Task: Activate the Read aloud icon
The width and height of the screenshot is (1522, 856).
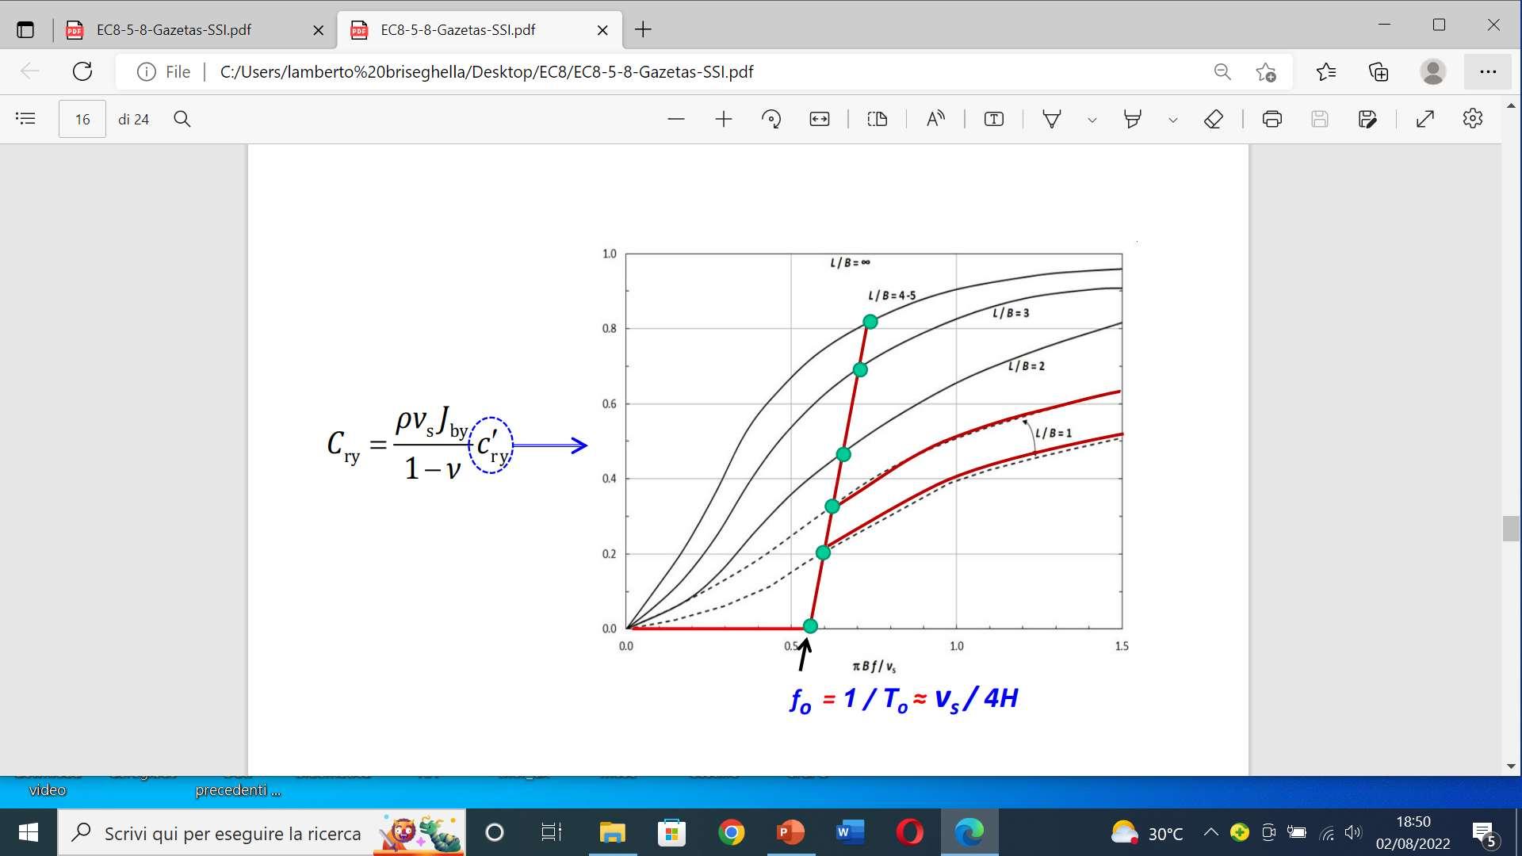Action: (935, 119)
